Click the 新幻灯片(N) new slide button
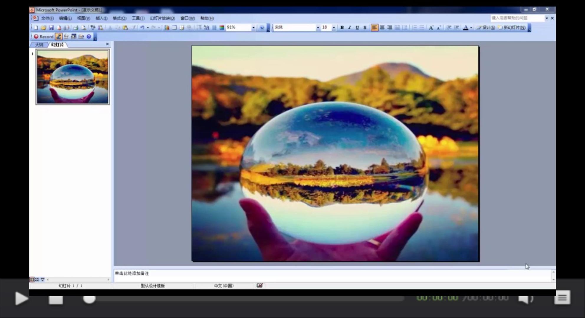585x318 pixels. click(x=512, y=27)
